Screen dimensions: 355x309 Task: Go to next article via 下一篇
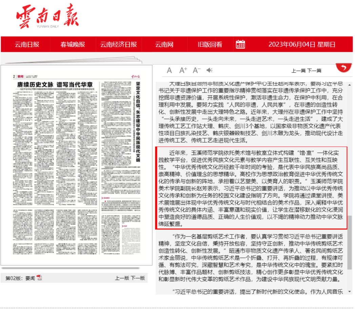tap(314, 71)
